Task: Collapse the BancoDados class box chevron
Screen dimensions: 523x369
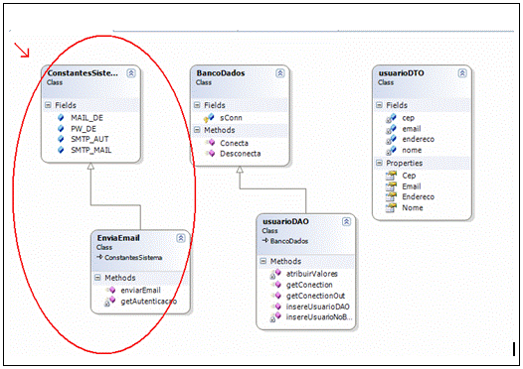Action: point(280,73)
